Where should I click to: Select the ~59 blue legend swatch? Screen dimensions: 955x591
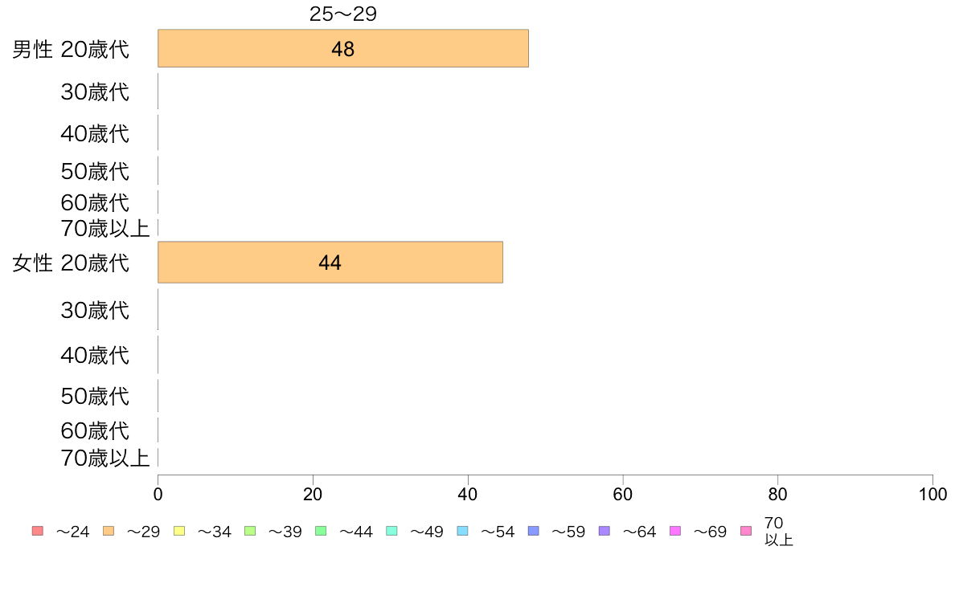(534, 531)
